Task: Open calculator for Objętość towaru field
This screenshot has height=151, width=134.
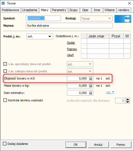Action: 90,79
